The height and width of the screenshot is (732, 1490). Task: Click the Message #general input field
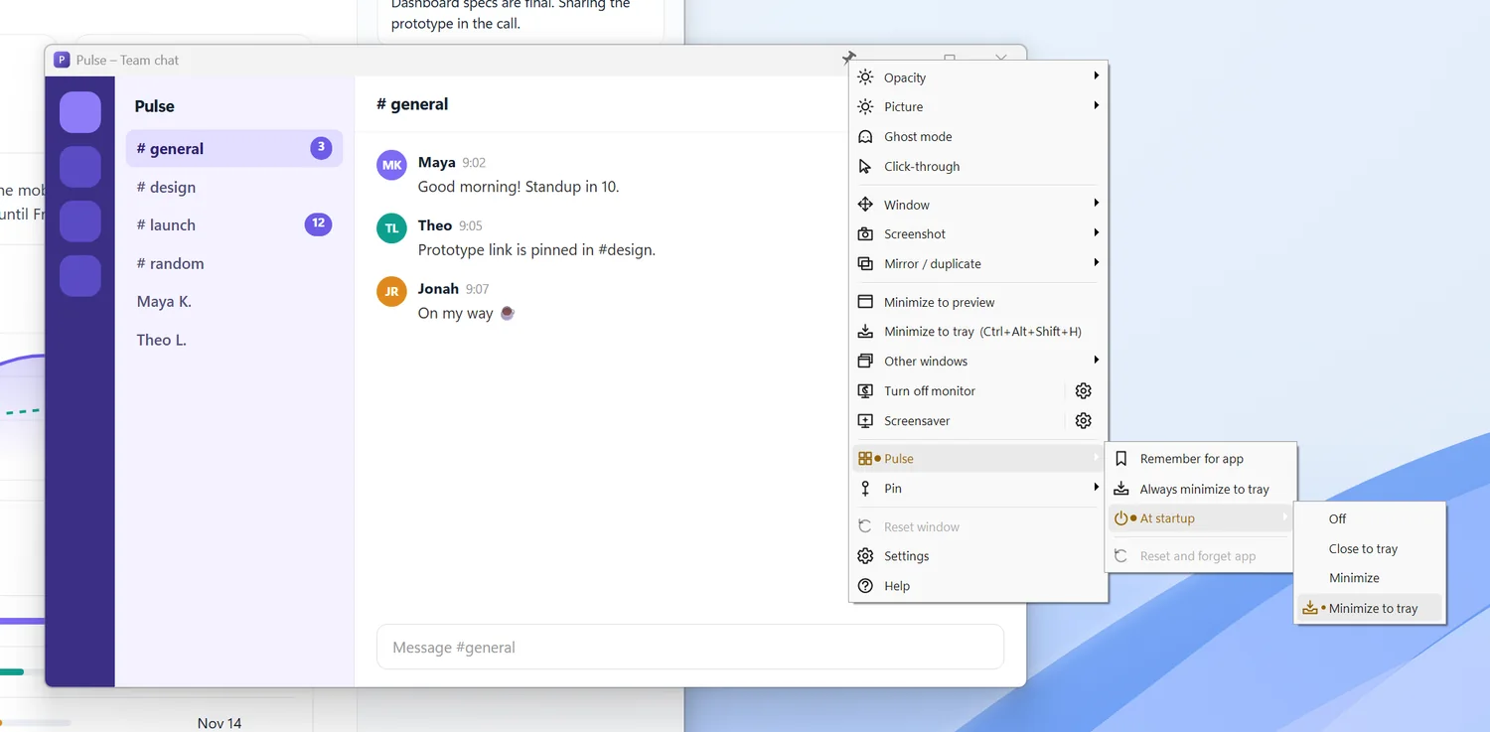(690, 648)
